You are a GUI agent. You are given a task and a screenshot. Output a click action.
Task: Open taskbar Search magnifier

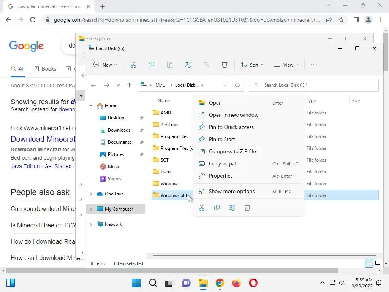[153, 283]
